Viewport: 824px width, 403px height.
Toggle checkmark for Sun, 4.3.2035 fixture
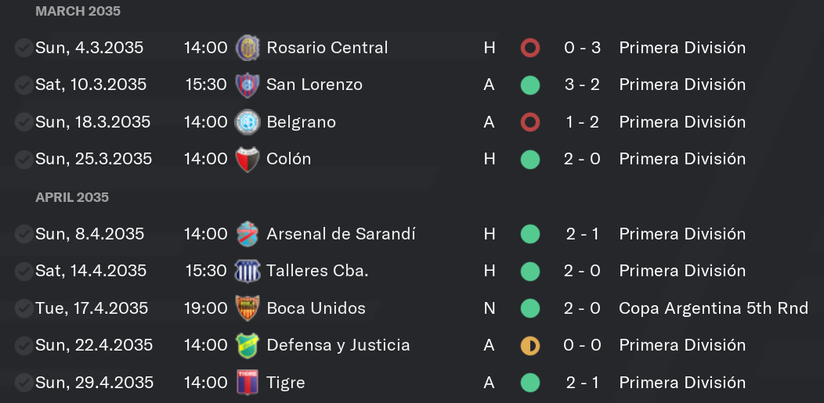23,48
